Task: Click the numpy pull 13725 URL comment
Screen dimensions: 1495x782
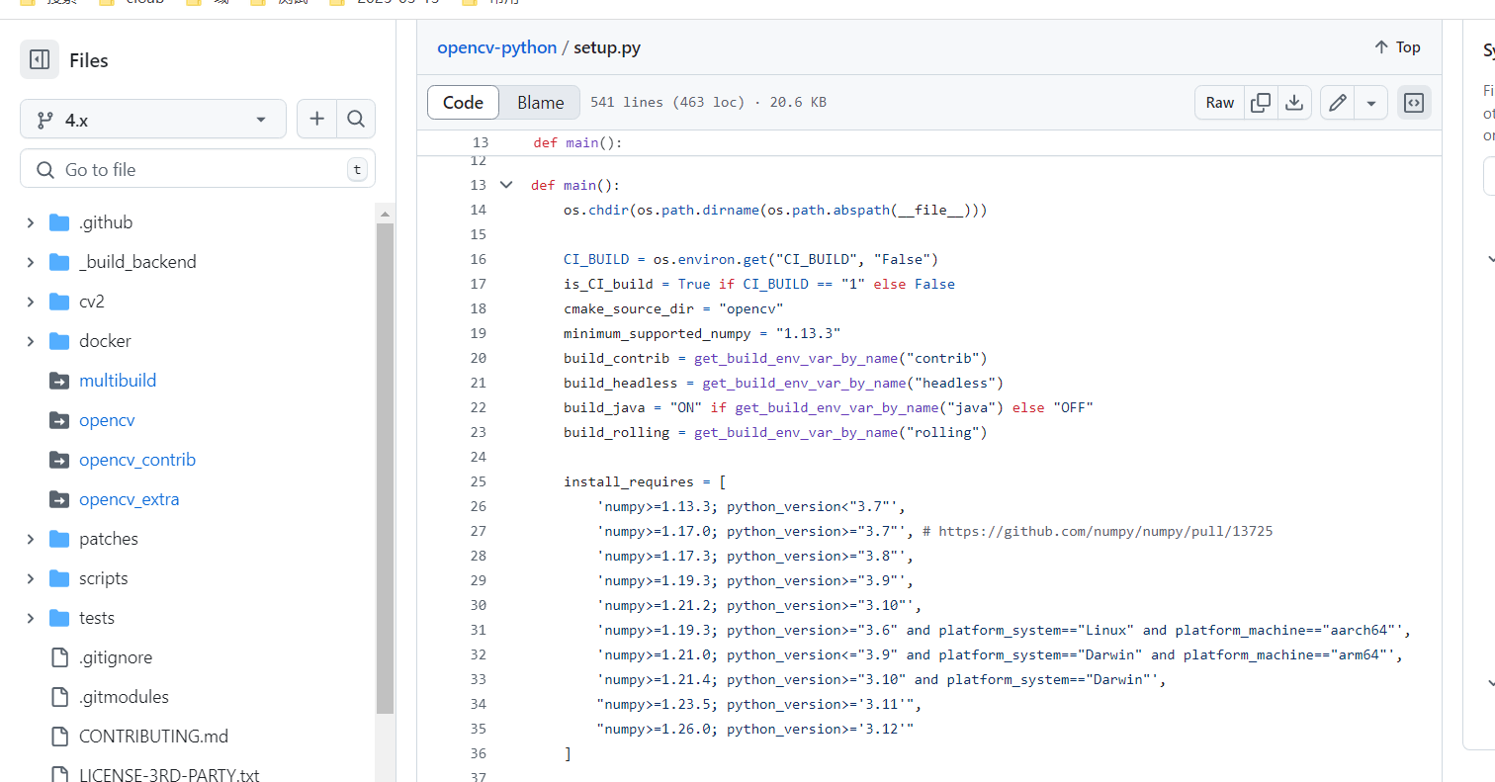Action: click(x=1098, y=531)
